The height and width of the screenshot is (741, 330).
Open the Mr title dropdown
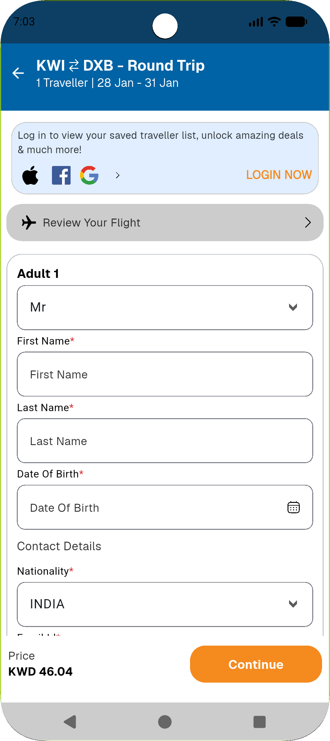pyautogui.click(x=165, y=308)
